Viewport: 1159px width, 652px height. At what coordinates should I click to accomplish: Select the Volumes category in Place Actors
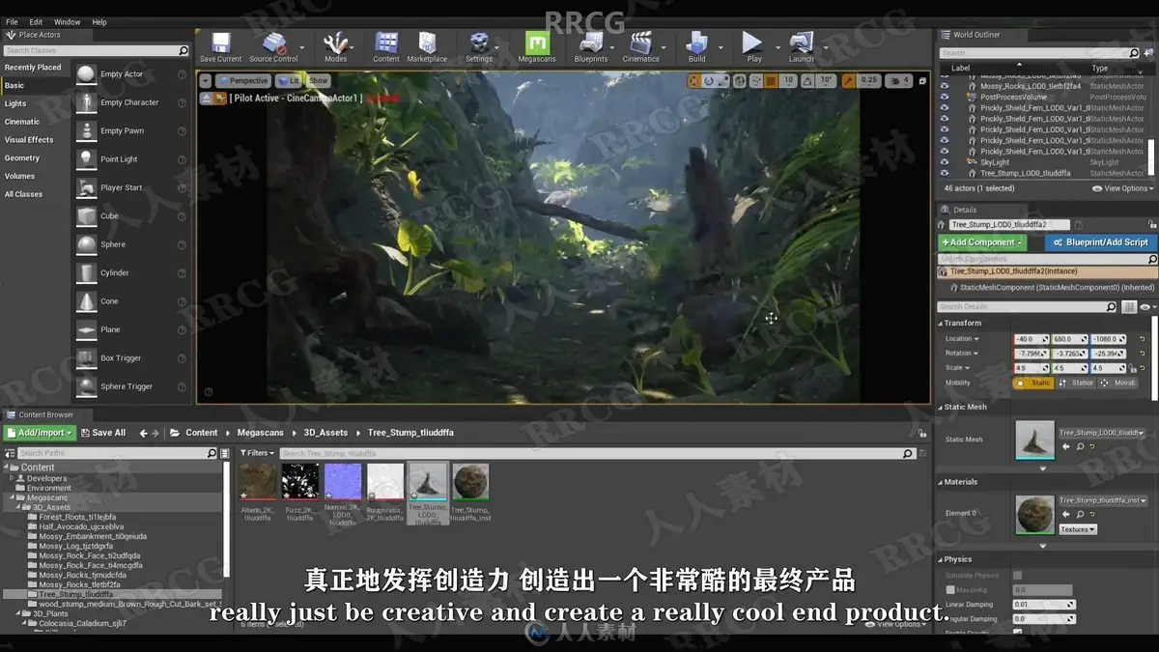pos(19,176)
